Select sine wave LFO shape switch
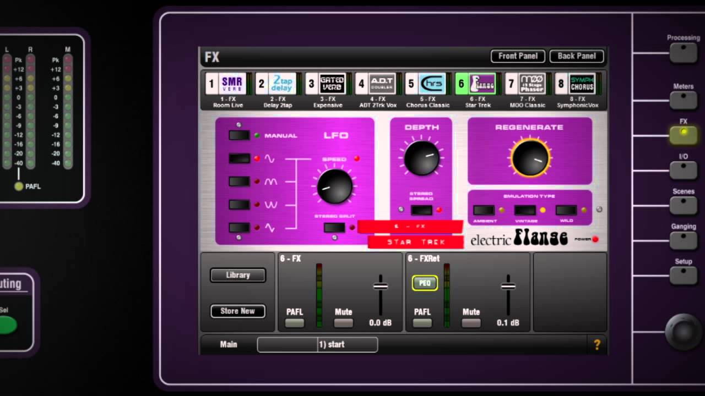The height and width of the screenshot is (396, 705). coord(240,158)
